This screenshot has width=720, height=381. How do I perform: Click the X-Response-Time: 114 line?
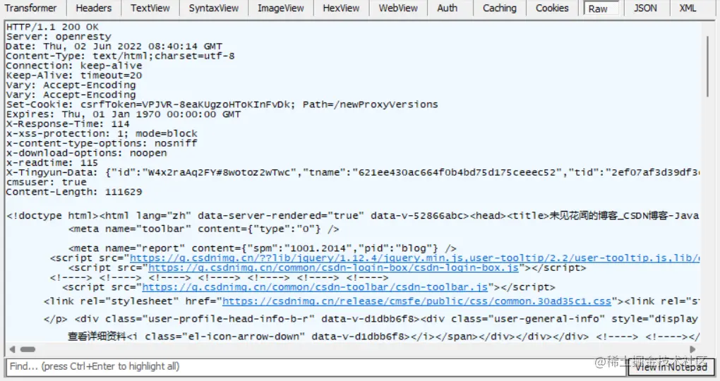[x=68, y=123]
